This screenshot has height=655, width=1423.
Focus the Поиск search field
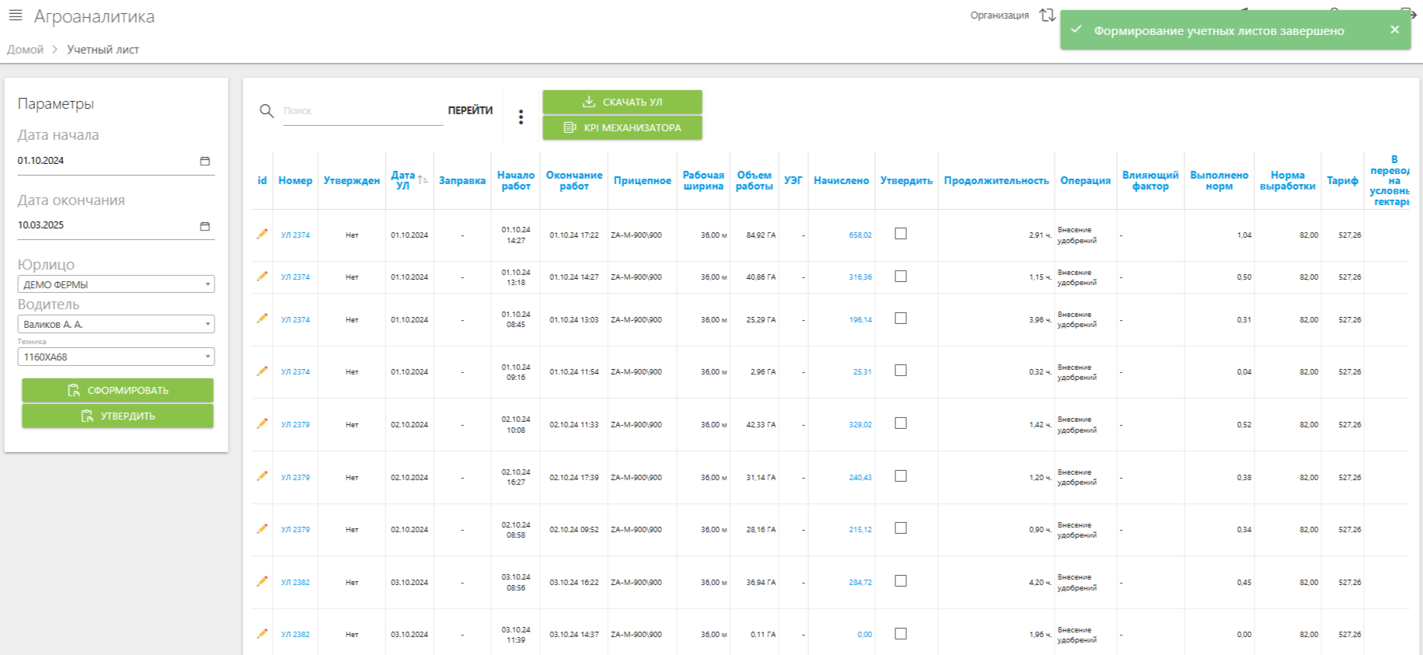pyautogui.click(x=361, y=111)
